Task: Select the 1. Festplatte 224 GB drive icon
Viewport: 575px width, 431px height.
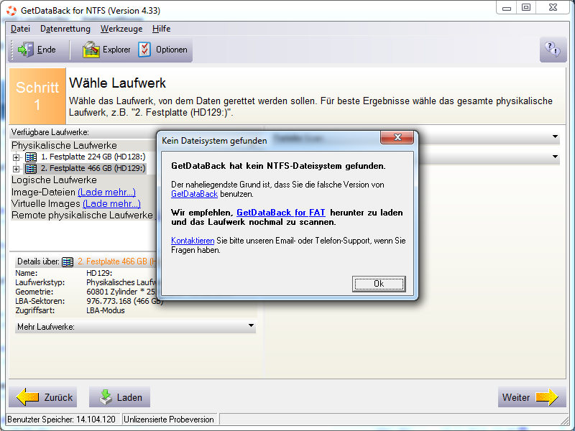Action: 31,157
